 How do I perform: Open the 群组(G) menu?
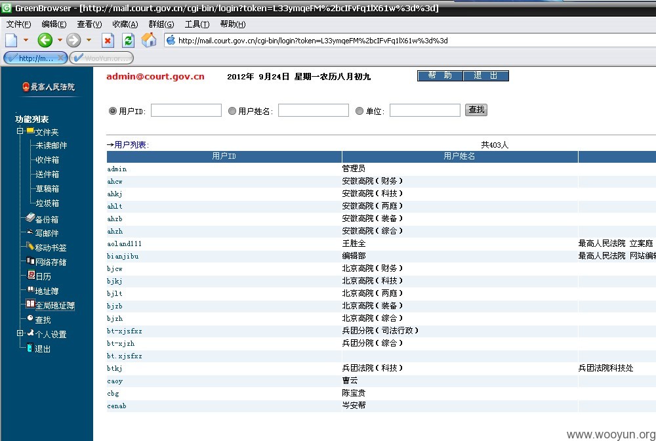pyautogui.click(x=161, y=24)
